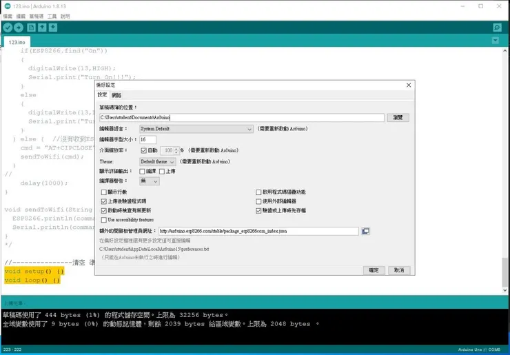Open the editor language System Default dropdown
Viewport: 510px width, 355px height.
click(x=196, y=129)
